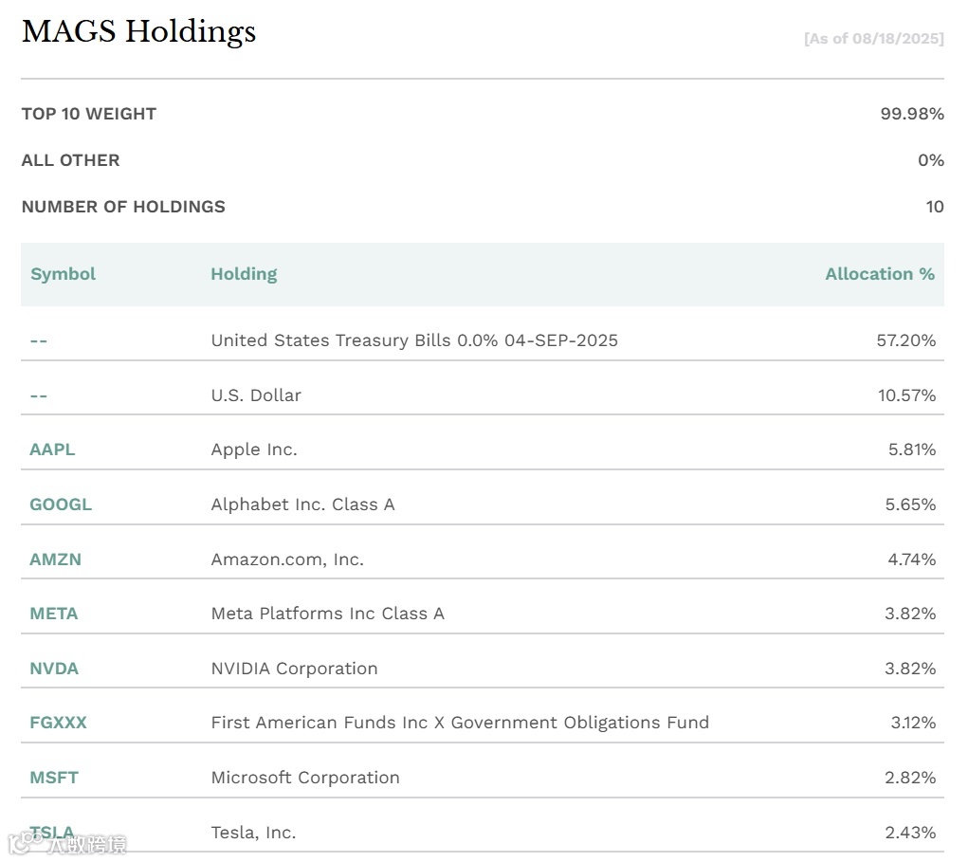Screen dimensions: 968x862
Task: Click the U.S. Dollar holding row
Action: pos(256,395)
